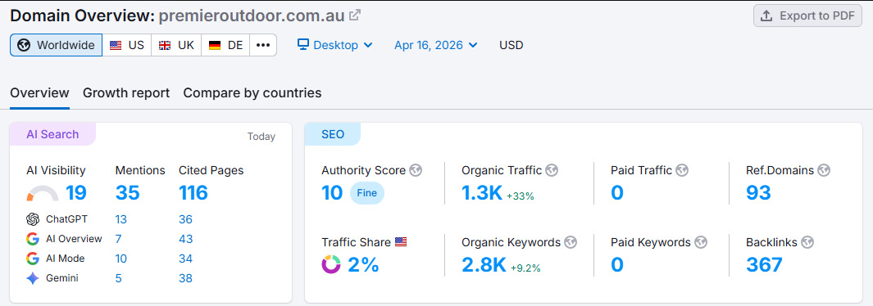The height and width of the screenshot is (306, 873).
Task: Click the premieroutdoor.com.au domain name
Action: pyautogui.click(x=252, y=16)
